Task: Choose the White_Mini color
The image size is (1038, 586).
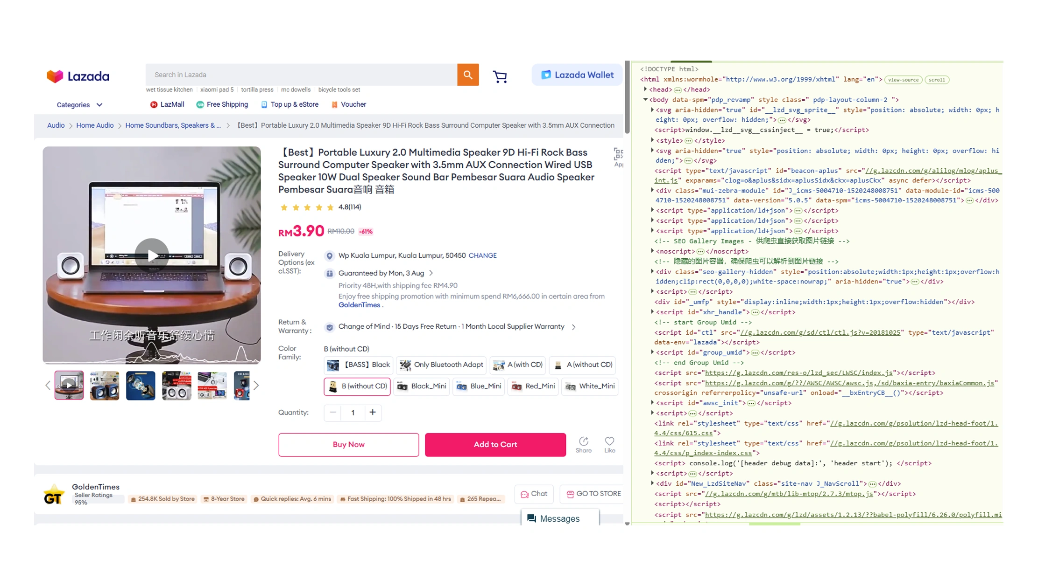Action: pyautogui.click(x=590, y=386)
